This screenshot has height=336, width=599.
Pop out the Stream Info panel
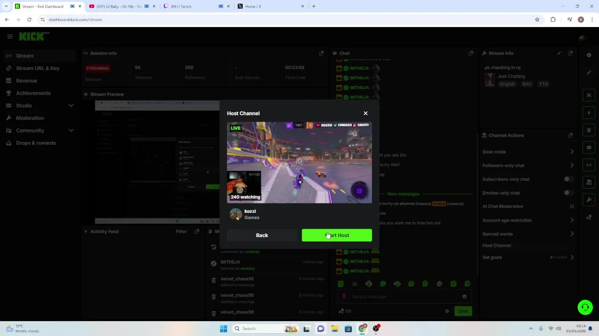570,53
